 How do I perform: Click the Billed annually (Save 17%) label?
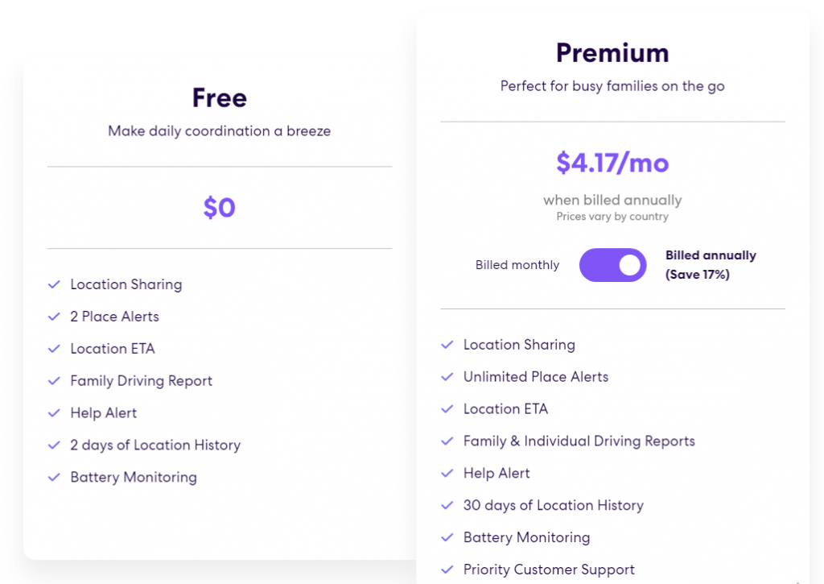click(x=711, y=264)
